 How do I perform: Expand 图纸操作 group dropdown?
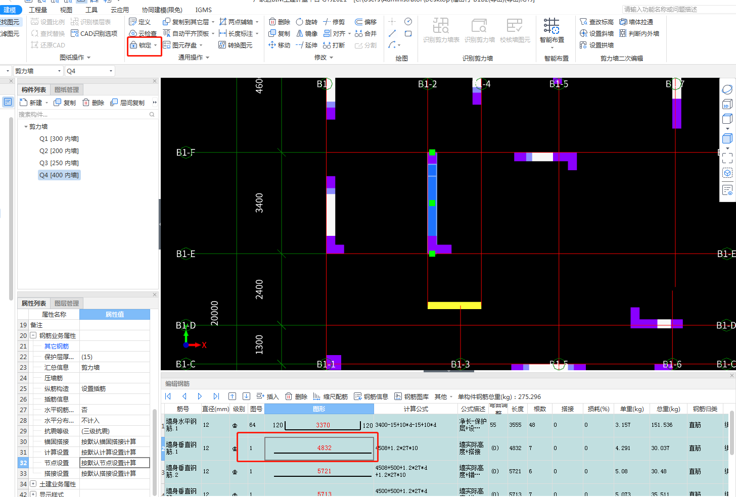tap(89, 58)
